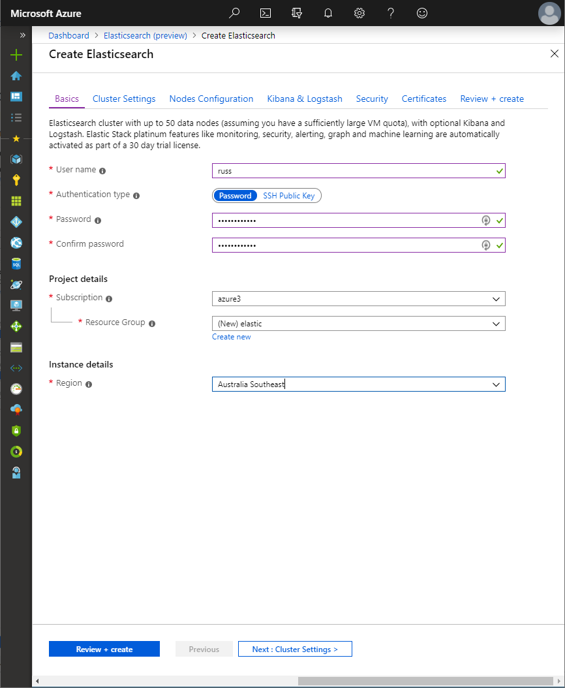Reveal the Password field contents

[x=485, y=220]
